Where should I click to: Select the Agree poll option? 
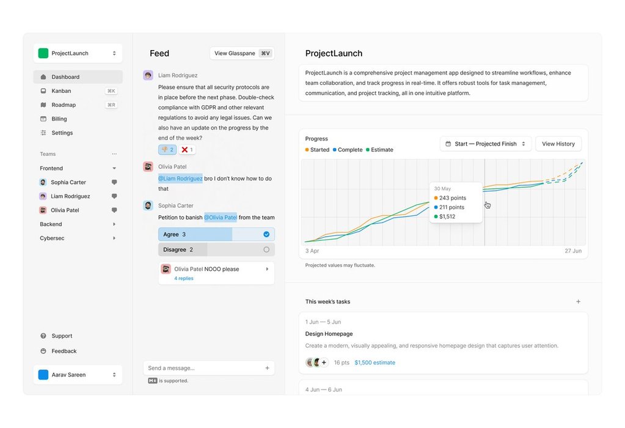pyautogui.click(x=216, y=234)
